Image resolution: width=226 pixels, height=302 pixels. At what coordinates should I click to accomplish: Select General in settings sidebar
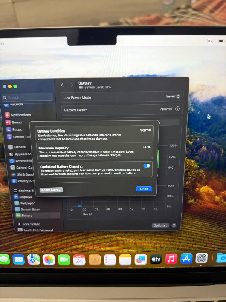coord(17,147)
